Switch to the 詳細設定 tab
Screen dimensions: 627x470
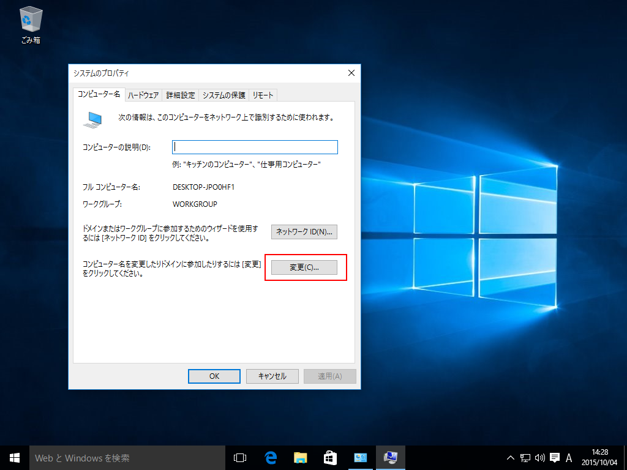(181, 95)
